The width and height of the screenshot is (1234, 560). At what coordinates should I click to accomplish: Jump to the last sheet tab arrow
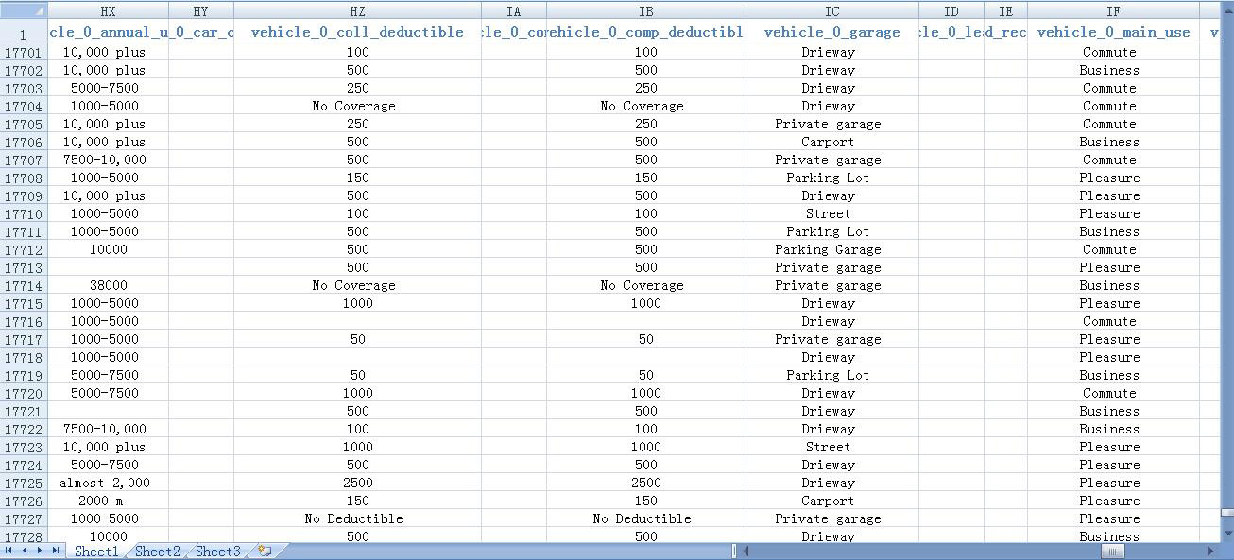coord(55,551)
